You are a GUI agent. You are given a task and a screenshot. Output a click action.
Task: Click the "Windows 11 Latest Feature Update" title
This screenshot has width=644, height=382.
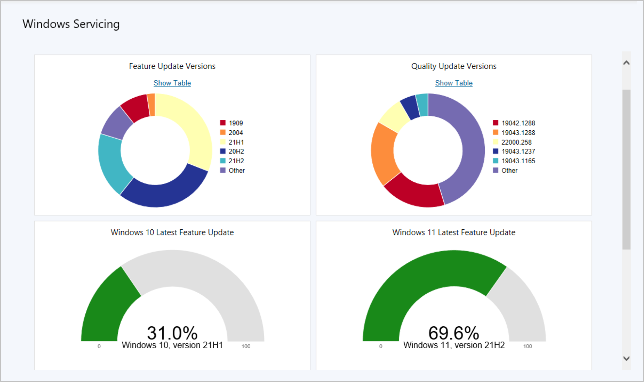point(454,233)
